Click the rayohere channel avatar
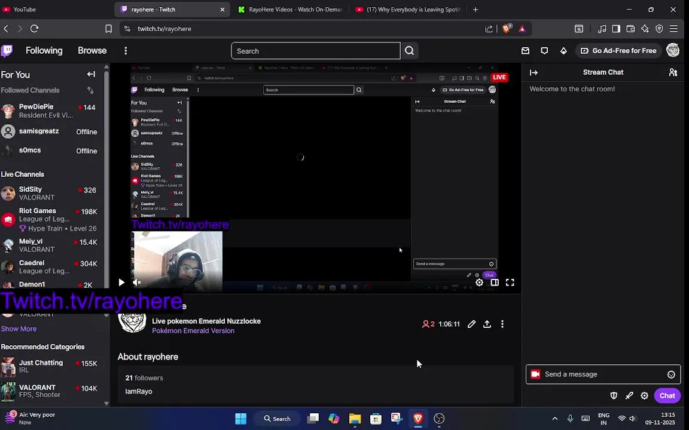Viewport: 689px width, 430px height. coord(132,321)
